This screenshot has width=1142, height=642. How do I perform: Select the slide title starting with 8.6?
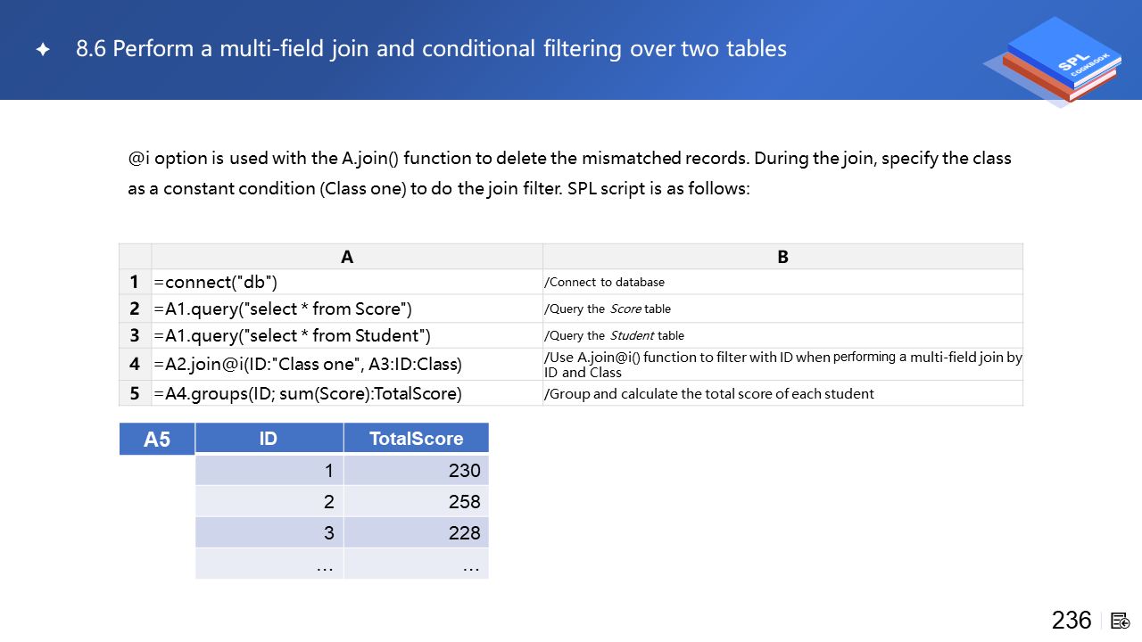point(431,49)
